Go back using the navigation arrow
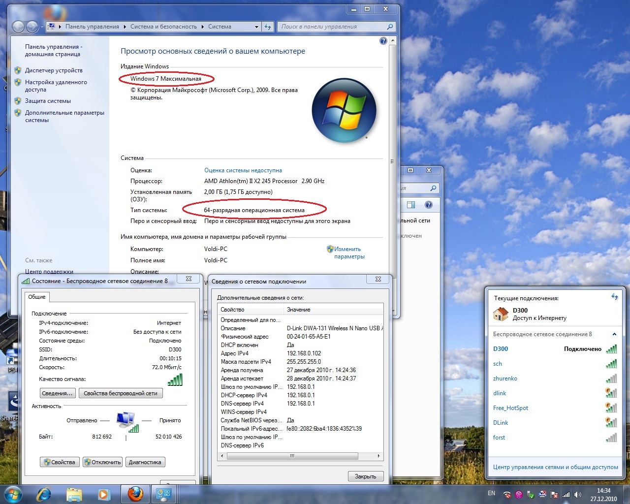Viewport: 630px width, 504px height. pos(18,27)
